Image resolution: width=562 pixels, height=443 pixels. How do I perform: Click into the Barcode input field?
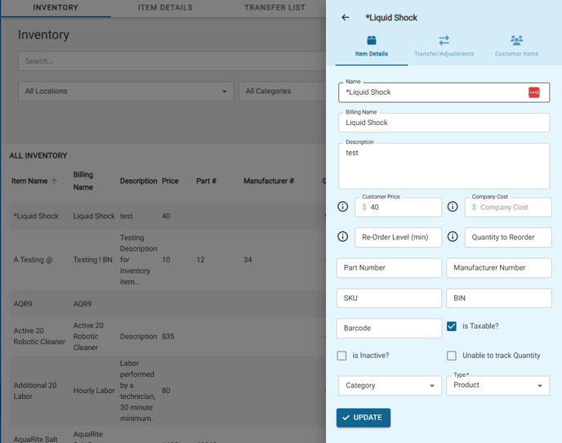click(x=389, y=328)
